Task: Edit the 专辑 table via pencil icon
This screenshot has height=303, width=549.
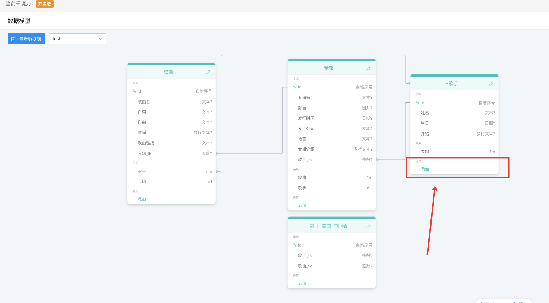Action: point(368,68)
